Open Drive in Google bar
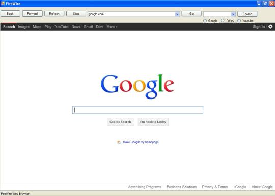The height and width of the screenshot is (196, 275). [100, 27]
